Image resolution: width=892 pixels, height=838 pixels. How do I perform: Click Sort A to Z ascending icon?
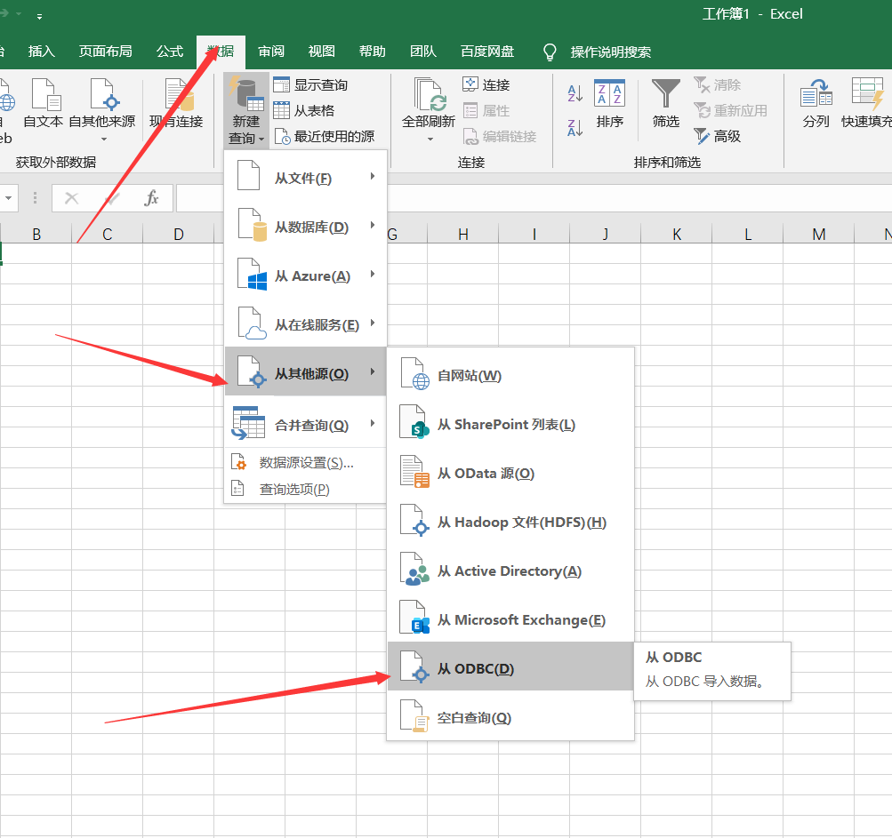(575, 92)
